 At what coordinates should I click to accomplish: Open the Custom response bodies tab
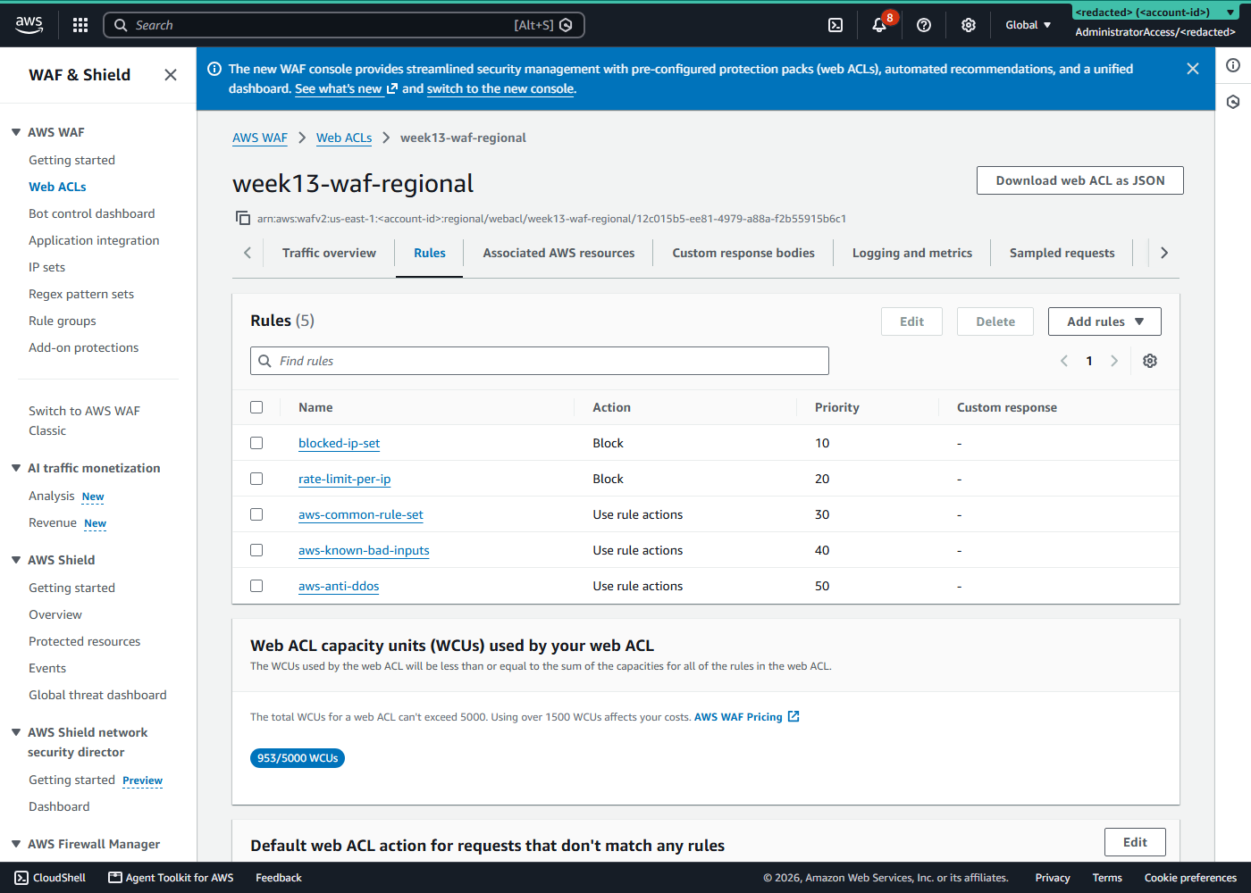[x=743, y=253]
